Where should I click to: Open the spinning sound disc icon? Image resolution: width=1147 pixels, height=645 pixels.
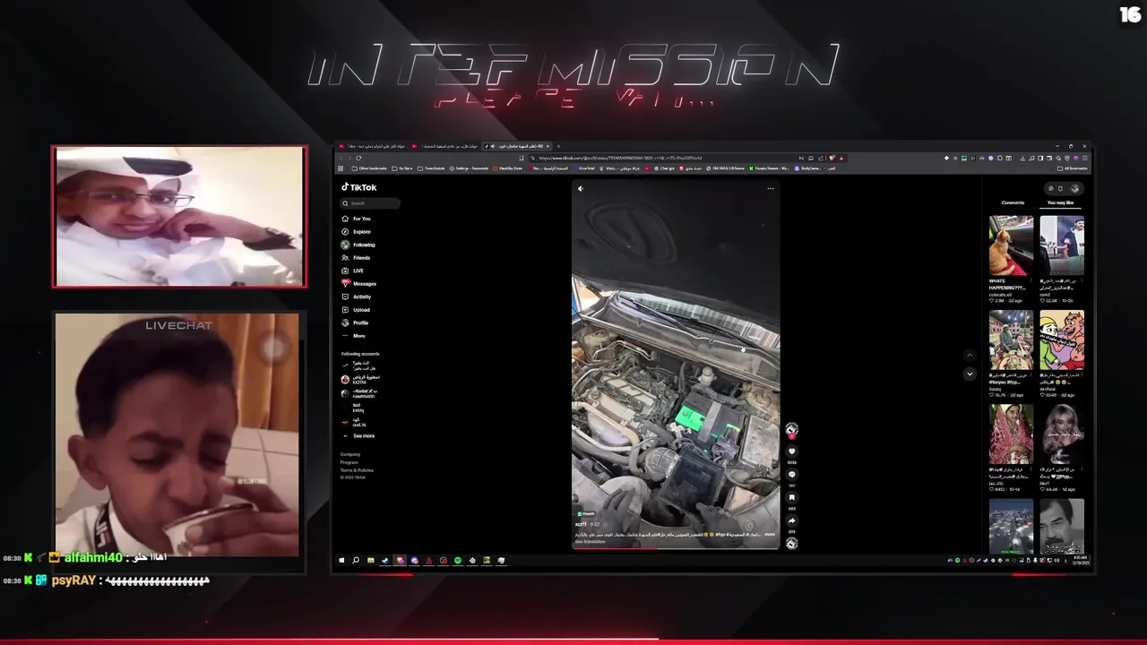791,543
